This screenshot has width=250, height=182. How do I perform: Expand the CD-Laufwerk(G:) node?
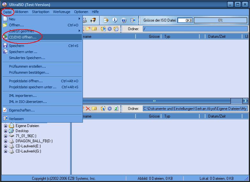[6, 151]
